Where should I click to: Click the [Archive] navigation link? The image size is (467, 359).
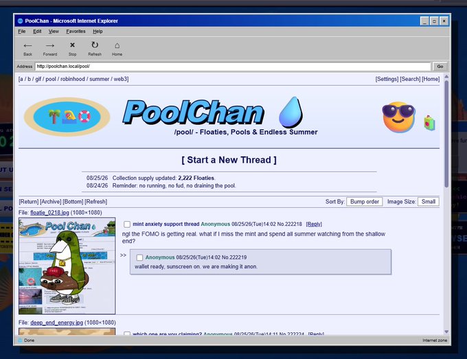pyautogui.click(x=51, y=202)
